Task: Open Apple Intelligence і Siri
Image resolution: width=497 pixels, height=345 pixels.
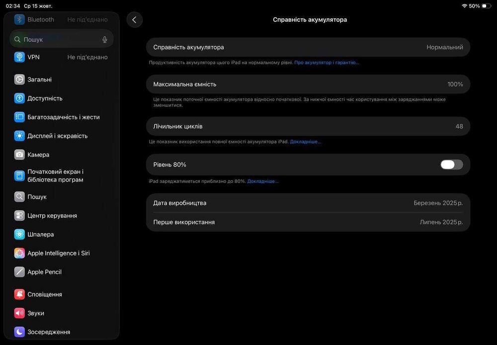Action: point(58,253)
